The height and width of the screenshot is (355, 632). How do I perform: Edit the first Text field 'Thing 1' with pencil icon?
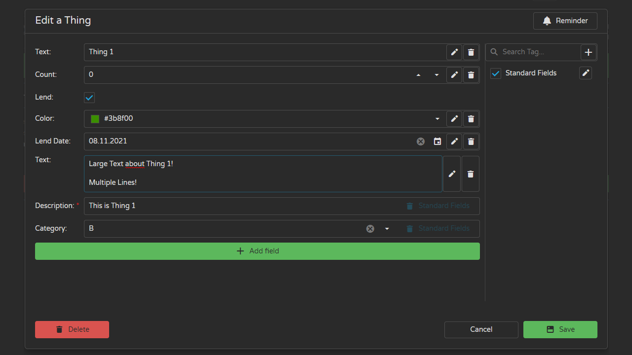coord(454,52)
